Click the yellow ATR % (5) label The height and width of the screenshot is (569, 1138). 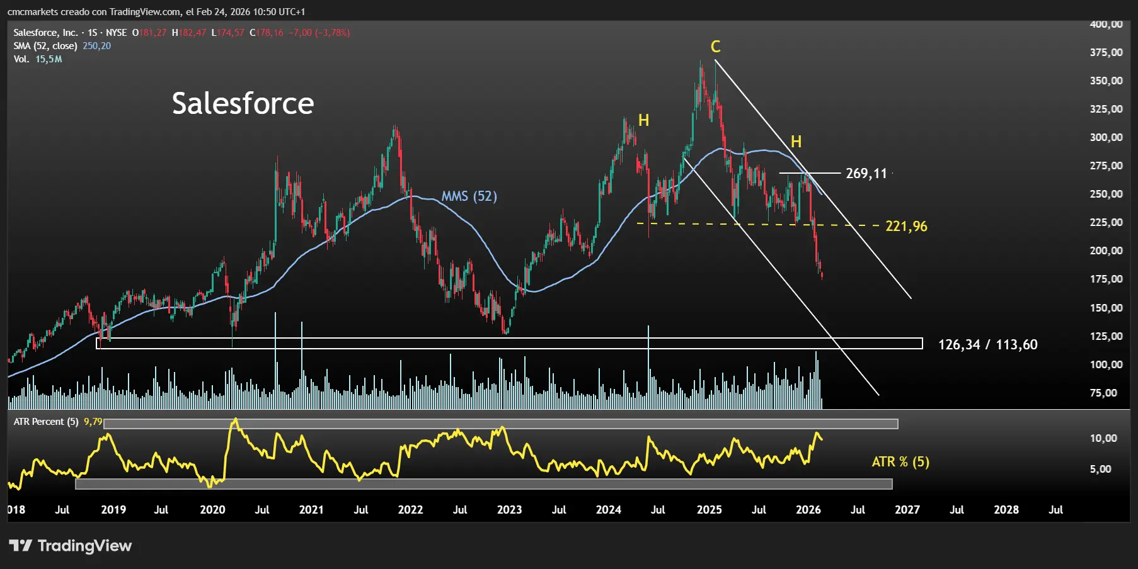point(900,462)
